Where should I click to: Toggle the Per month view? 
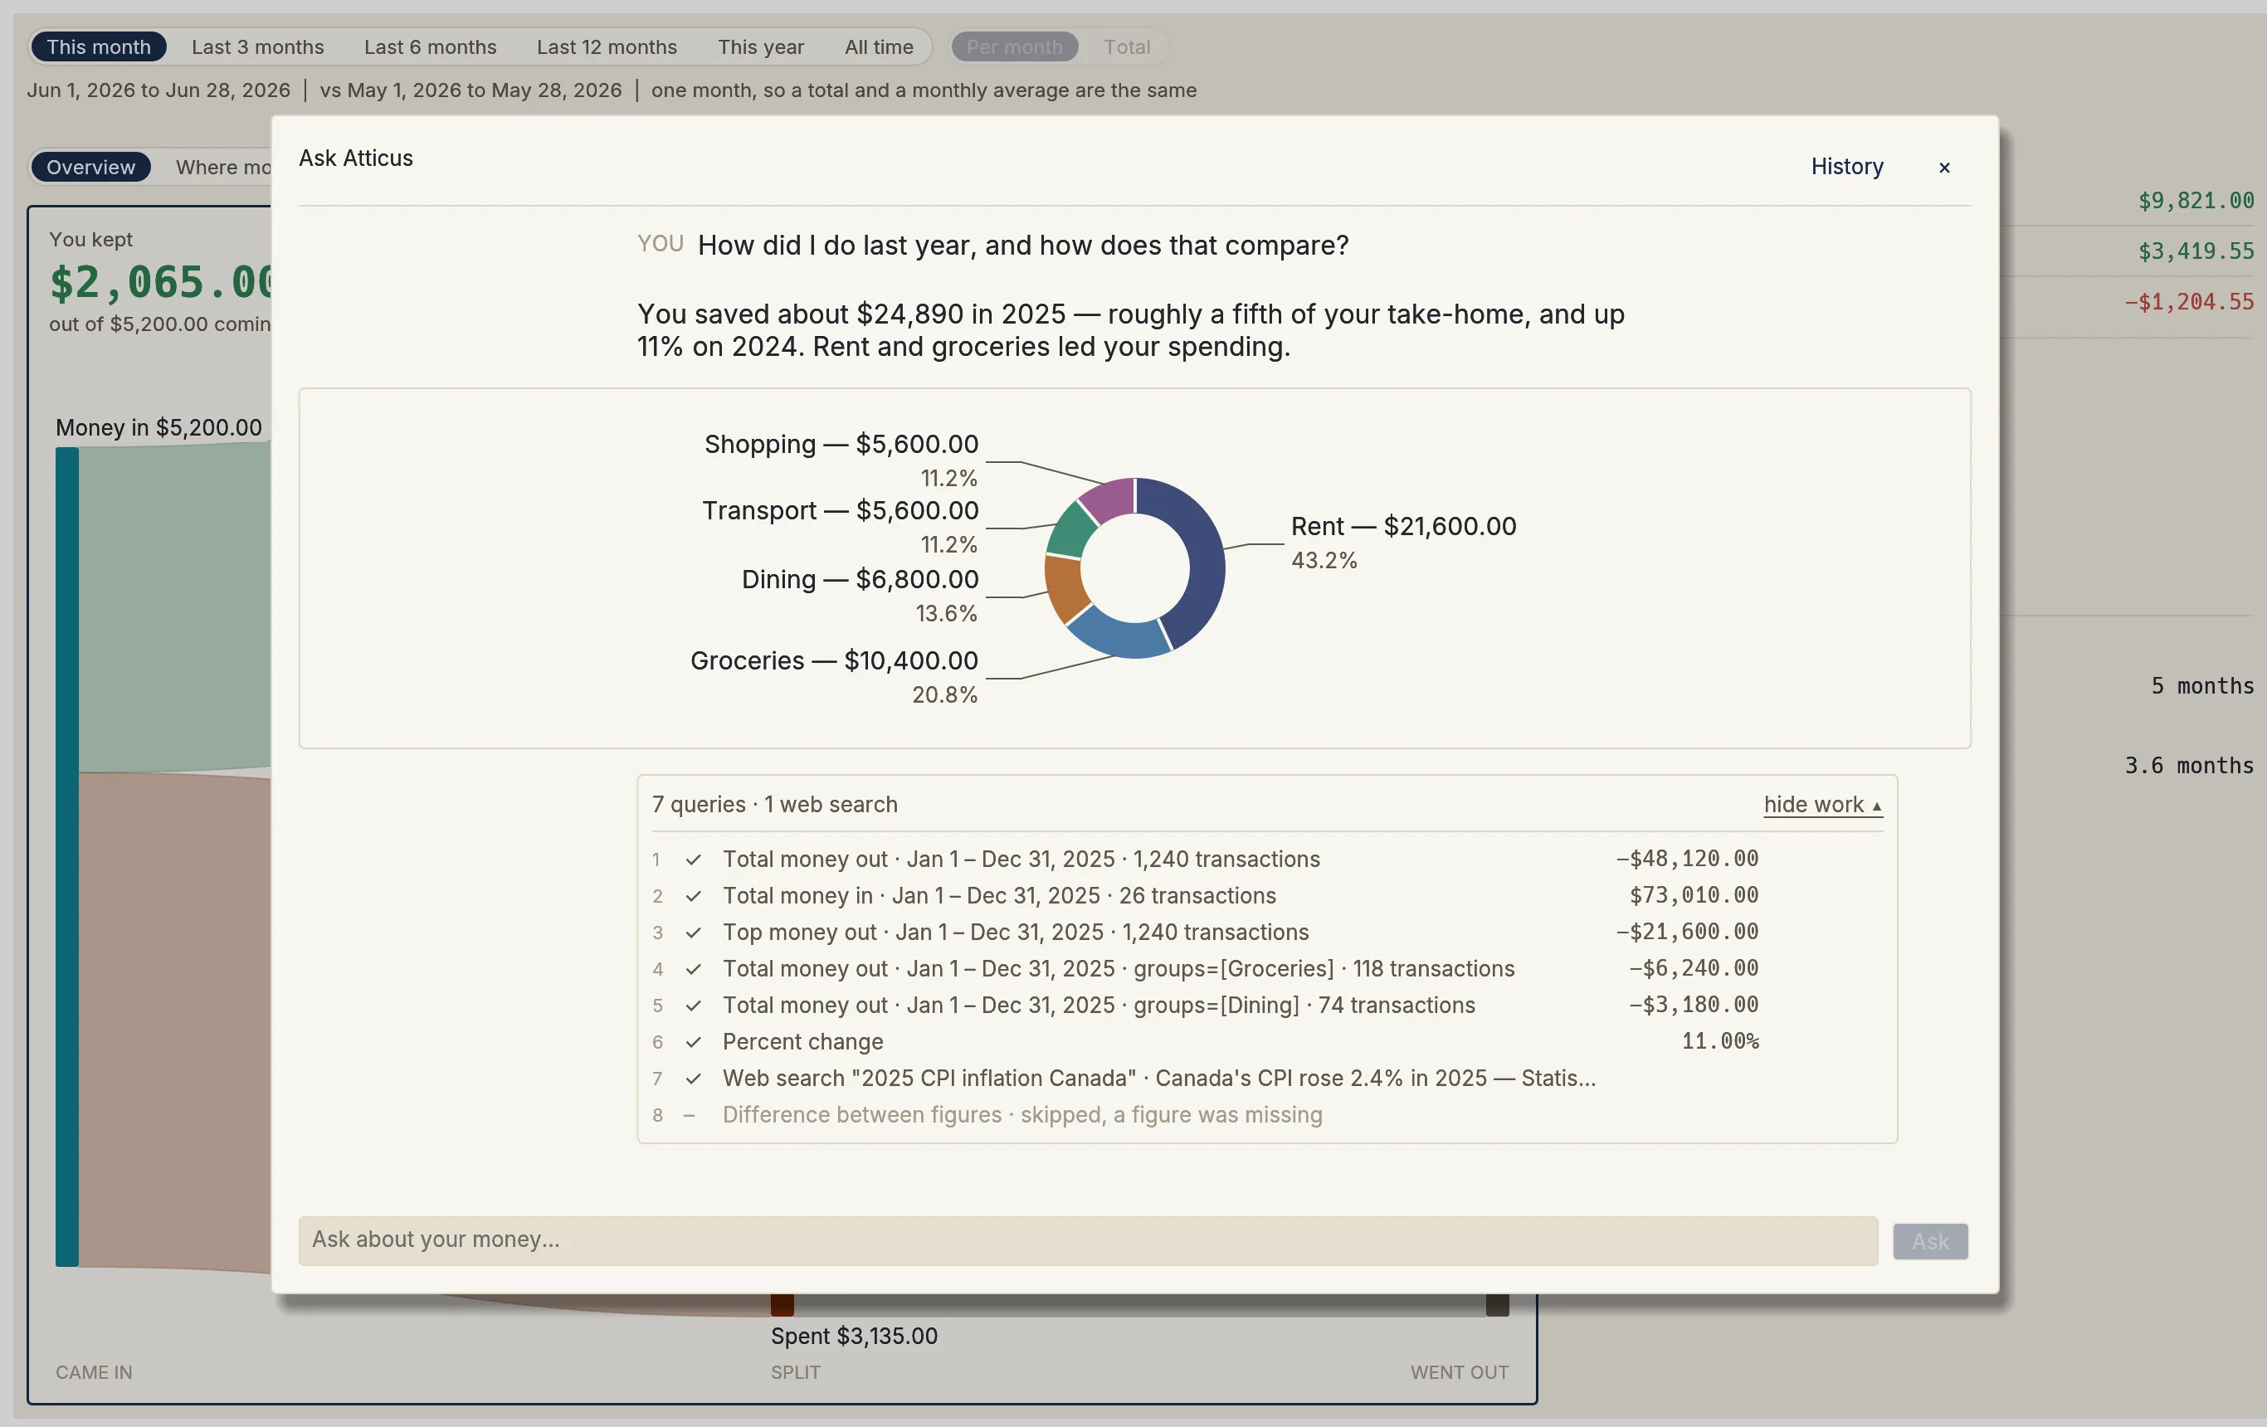tap(1014, 46)
